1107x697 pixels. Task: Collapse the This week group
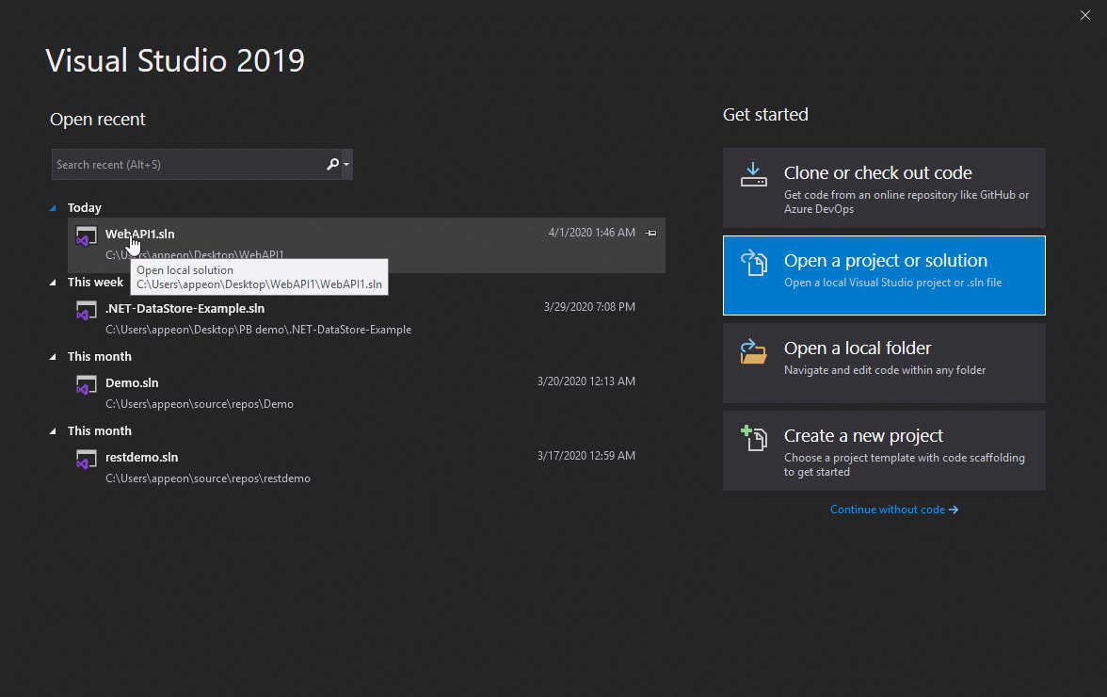click(53, 283)
